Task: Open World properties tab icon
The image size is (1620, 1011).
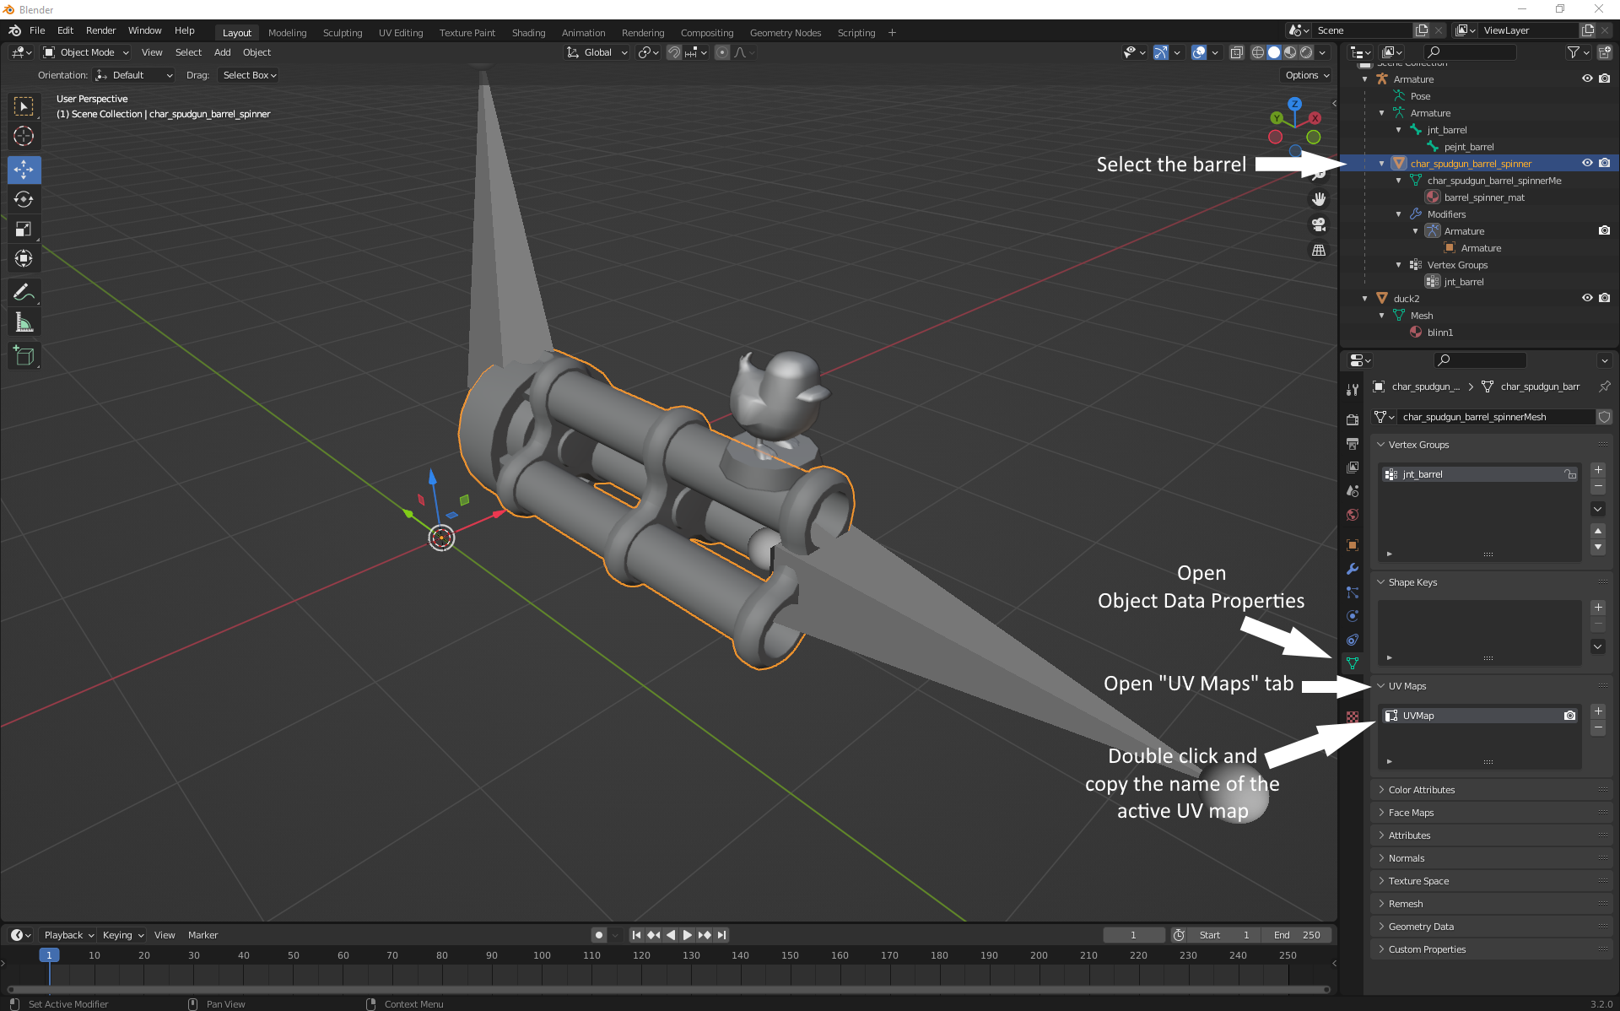Action: pyautogui.click(x=1353, y=515)
